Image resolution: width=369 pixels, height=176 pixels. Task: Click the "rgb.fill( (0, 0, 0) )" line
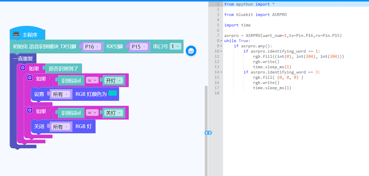[x=278, y=77]
